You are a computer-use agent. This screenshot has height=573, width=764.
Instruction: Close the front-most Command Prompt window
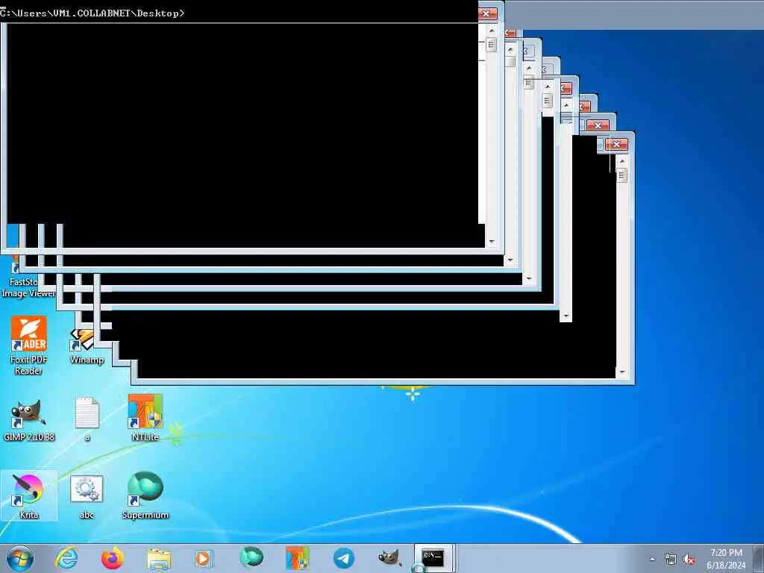[x=486, y=13]
